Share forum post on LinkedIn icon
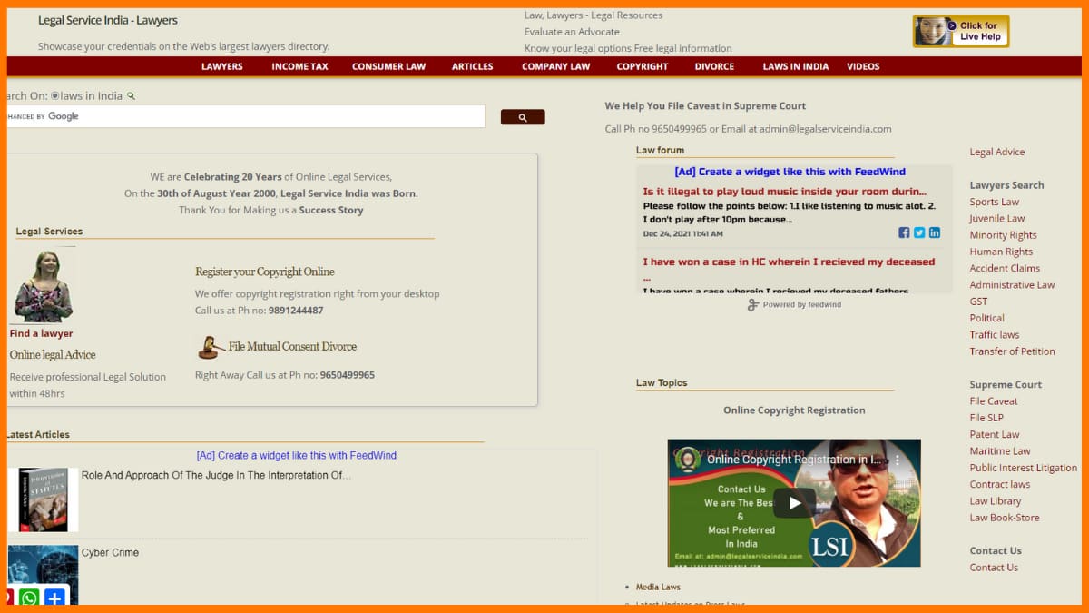This screenshot has width=1089, height=613. point(935,233)
